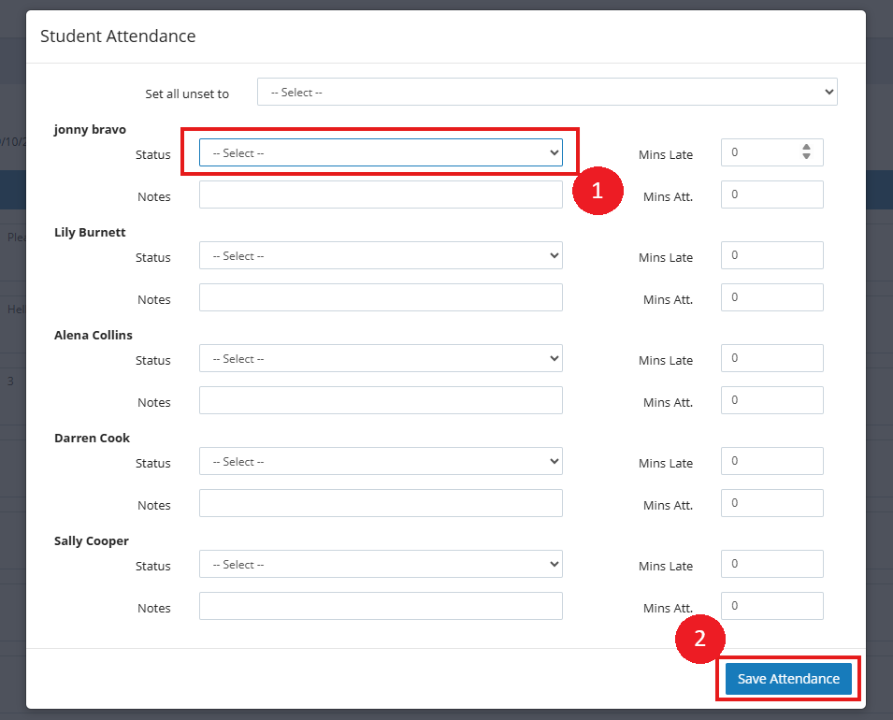Image resolution: width=893 pixels, height=720 pixels.
Task: Open Status dropdown for Sally Cooper
Action: tap(381, 564)
